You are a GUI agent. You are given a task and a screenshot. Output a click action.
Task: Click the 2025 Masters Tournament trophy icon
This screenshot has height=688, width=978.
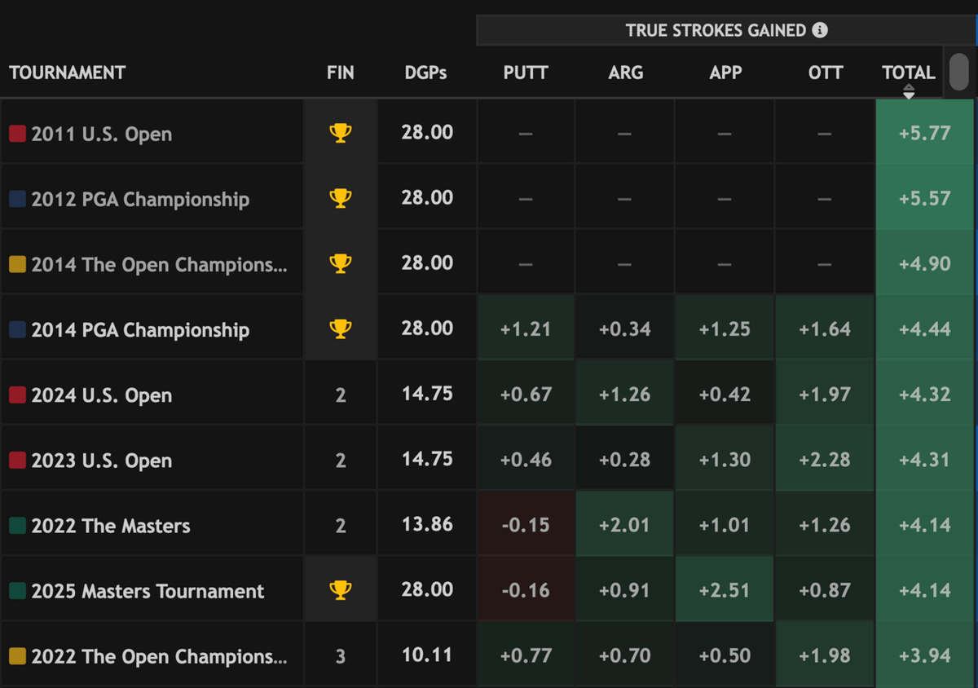(341, 590)
